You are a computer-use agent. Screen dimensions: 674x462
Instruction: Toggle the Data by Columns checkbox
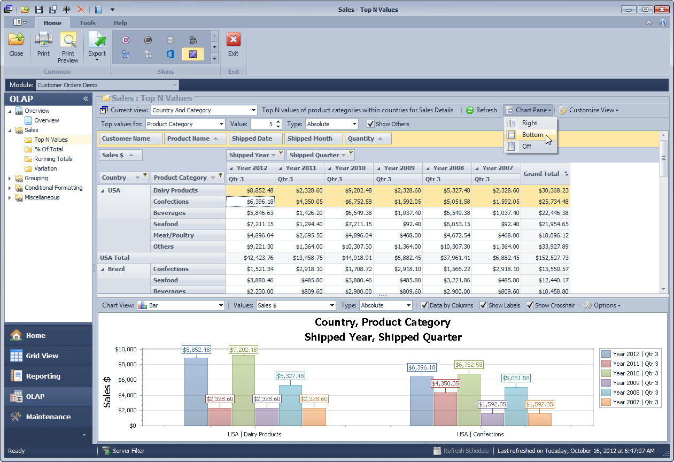coord(424,305)
